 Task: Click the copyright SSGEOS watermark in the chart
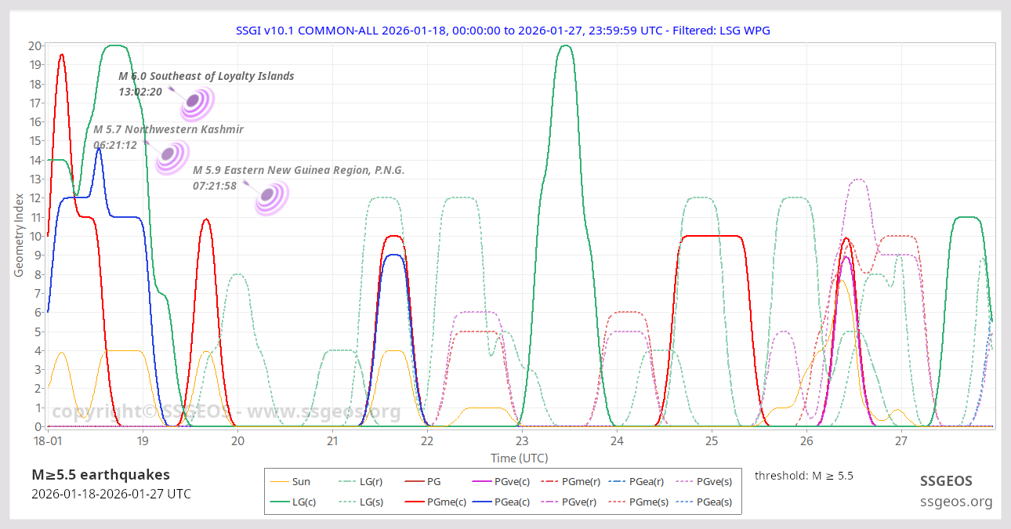(x=226, y=412)
